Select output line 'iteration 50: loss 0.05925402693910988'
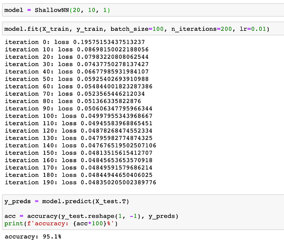The width and height of the screenshot is (284, 245). pyautogui.click(x=77, y=79)
